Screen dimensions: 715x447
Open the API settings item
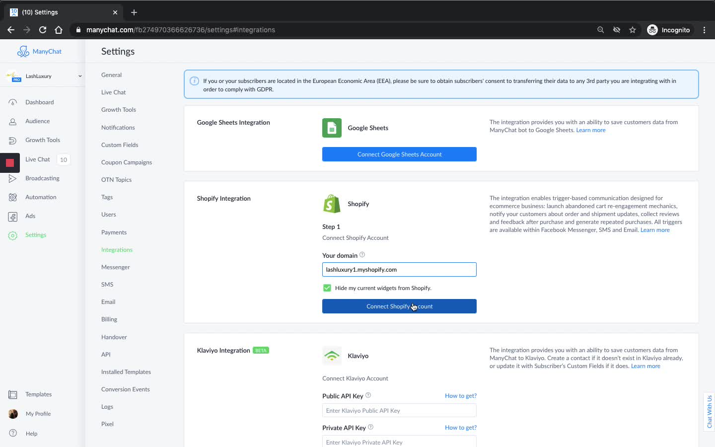click(x=106, y=355)
